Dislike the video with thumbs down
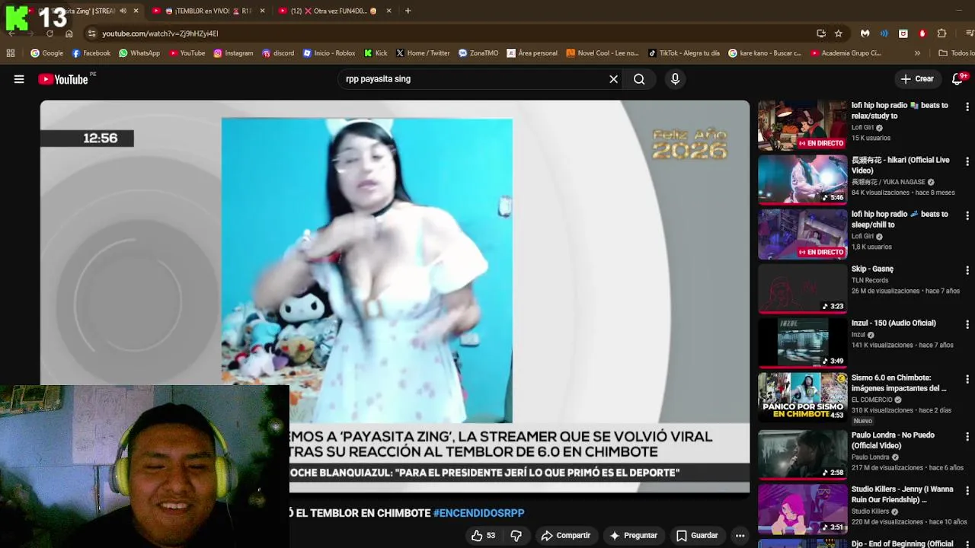 pos(516,536)
